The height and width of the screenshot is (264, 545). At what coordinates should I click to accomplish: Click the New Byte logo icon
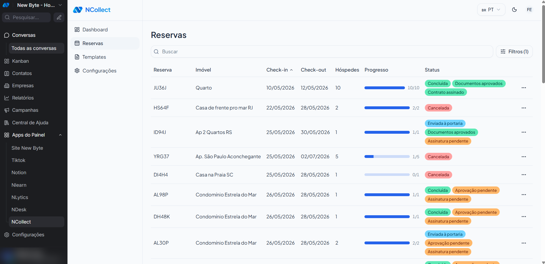(x=6, y=5)
